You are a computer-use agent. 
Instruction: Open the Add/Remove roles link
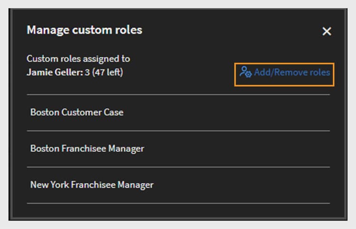click(285, 73)
